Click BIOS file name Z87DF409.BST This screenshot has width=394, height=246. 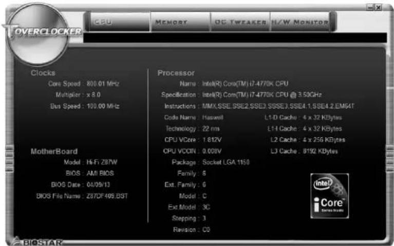click(x=107, y=196)
